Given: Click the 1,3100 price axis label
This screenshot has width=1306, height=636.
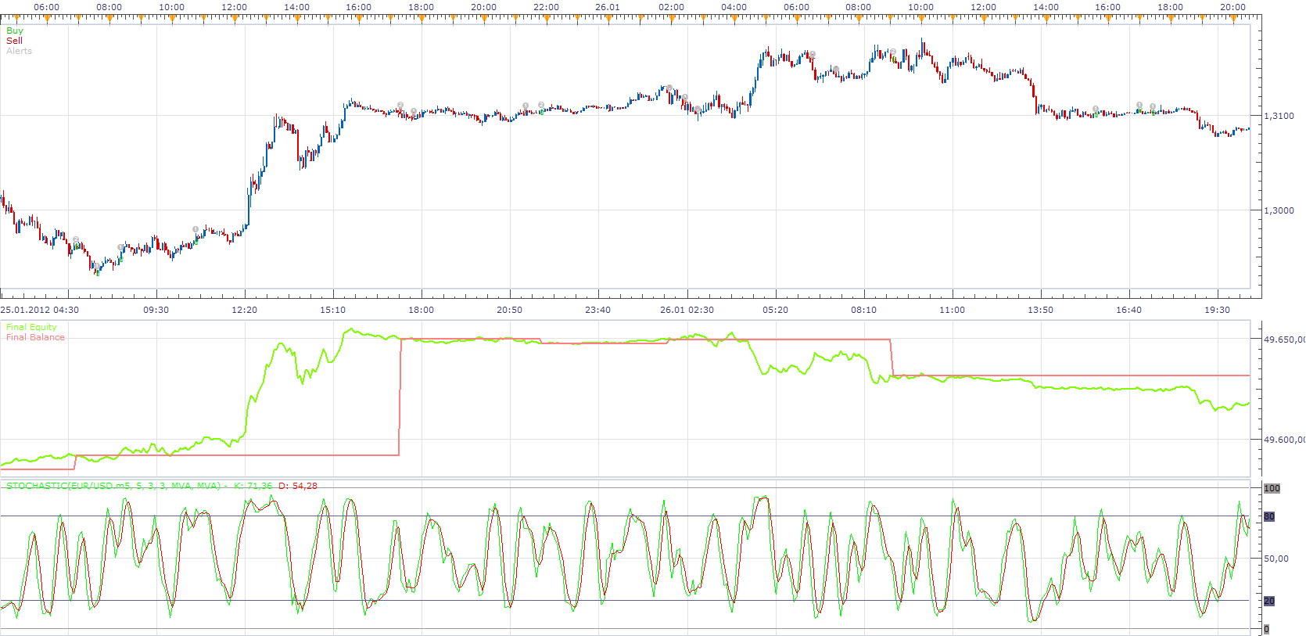Looking at the screenshot, I should coord(1279,116).
